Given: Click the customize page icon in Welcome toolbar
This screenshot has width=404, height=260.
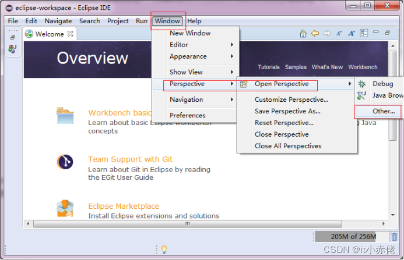Looking at the screenshot, I should (x=364, y=33).
